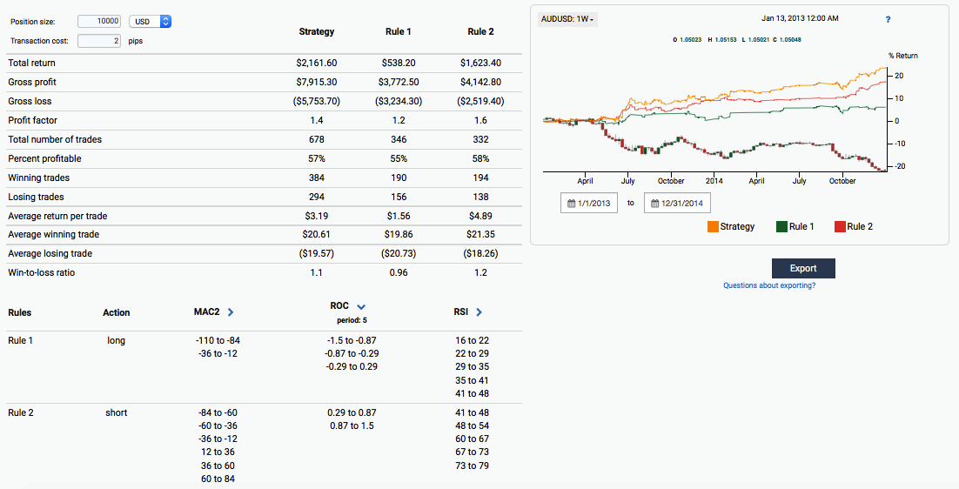Image resolution: width=959 pixels, height=489 pixels.
Task: Click calendar icon in end date field
Action: click(x=655, y=204)
